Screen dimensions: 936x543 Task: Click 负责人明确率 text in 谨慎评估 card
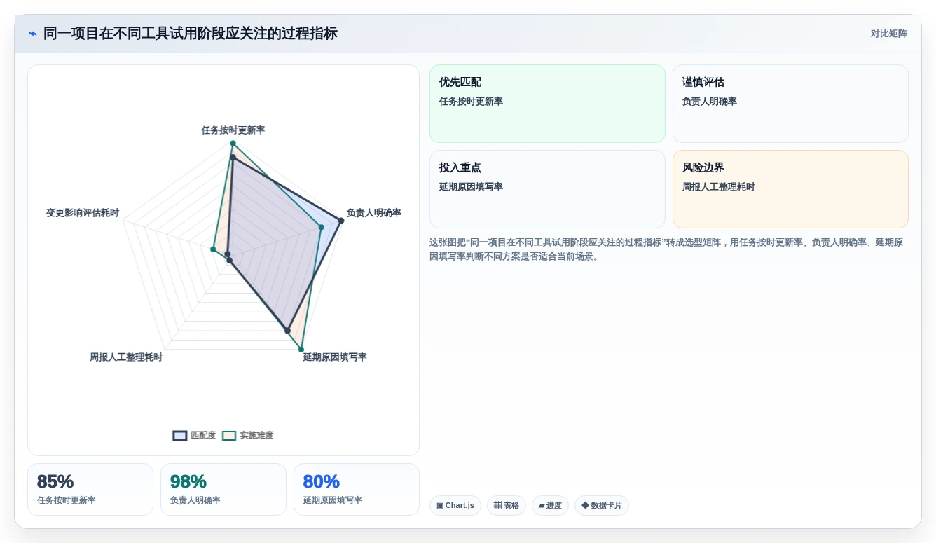pos(710,102)
